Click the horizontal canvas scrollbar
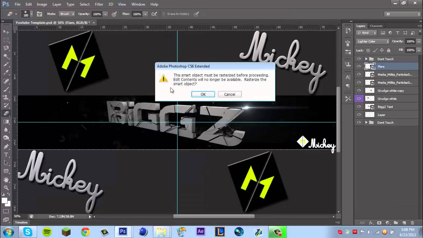 pyautogui.click(x=214, y=217)
